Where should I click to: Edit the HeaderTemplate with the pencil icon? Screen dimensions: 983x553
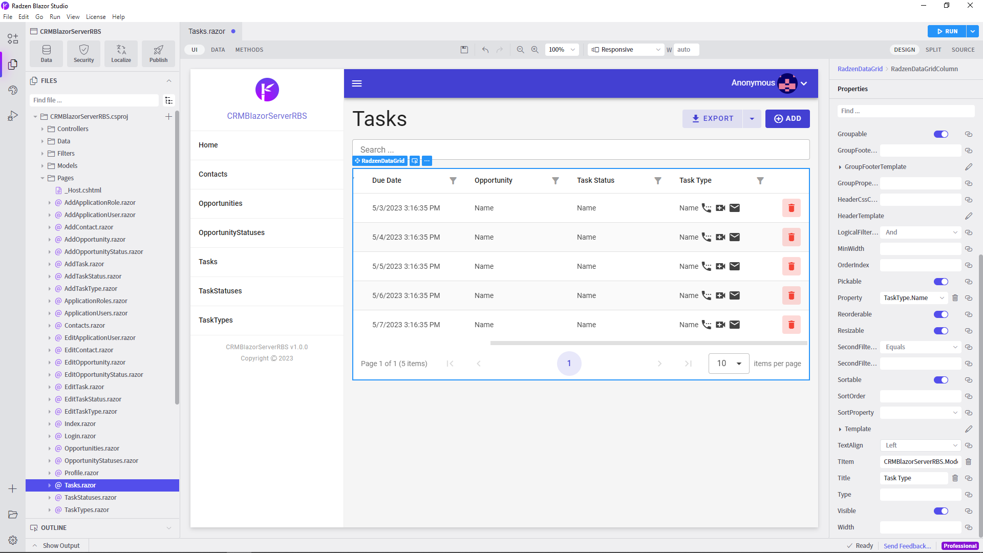[969, 216]
